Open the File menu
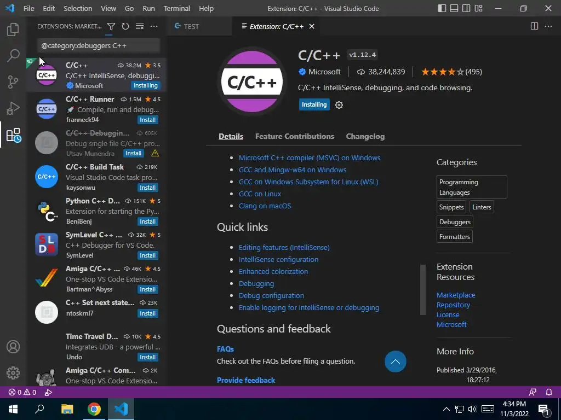Image resolution: width=561 pixels, height=420 pixels. 29,8
